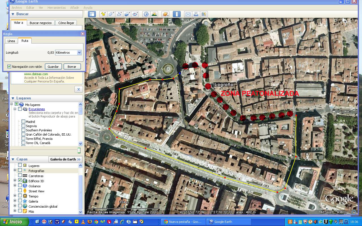Uncheck the Edificios 3D layer checkbox
The width and height of the screenshot is (362, 226).
(20, 181)
